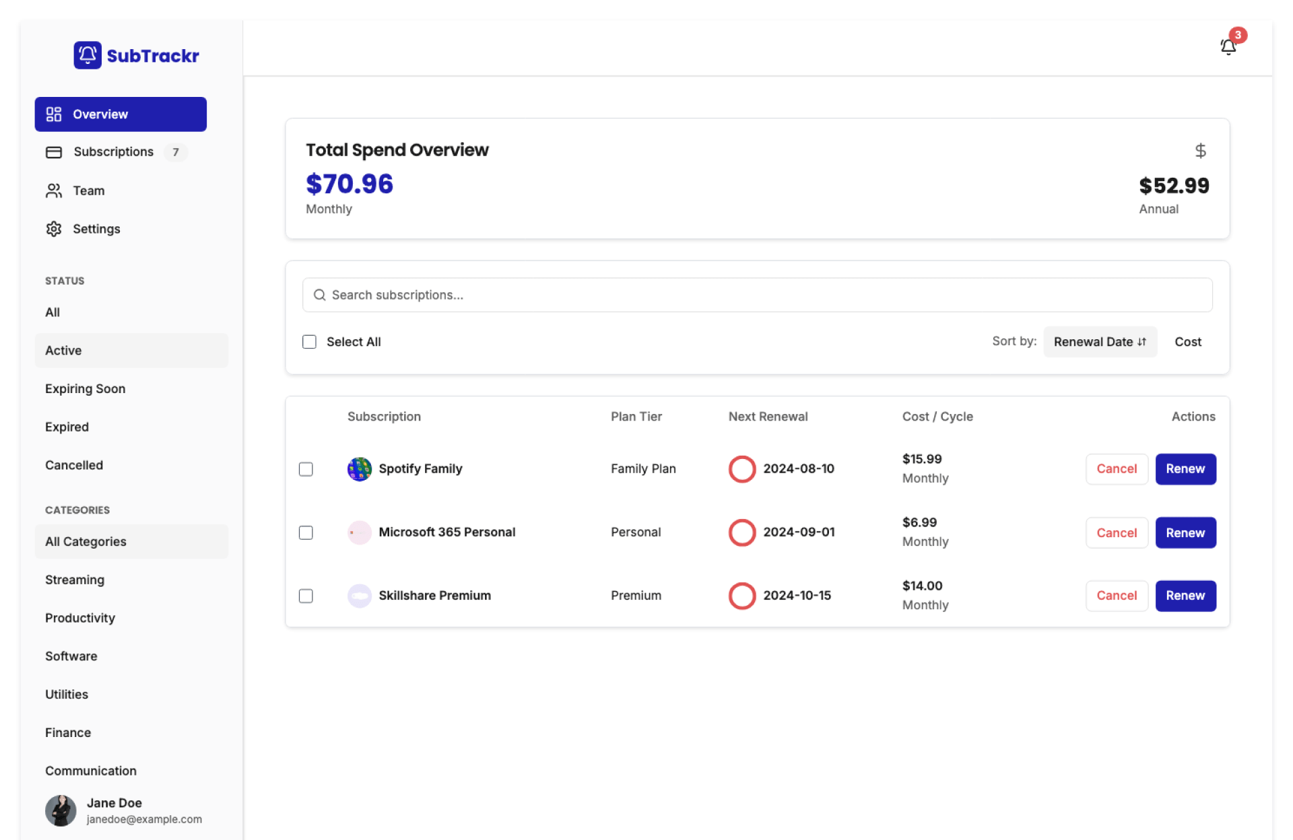The height and width of the screenshot is (840, 1293).
Task: Click the Spotify Family avatar icon
Action: click(359, 469)
